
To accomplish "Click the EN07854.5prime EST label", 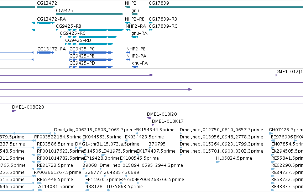I will pyautogui.click(x=287, y=144).
